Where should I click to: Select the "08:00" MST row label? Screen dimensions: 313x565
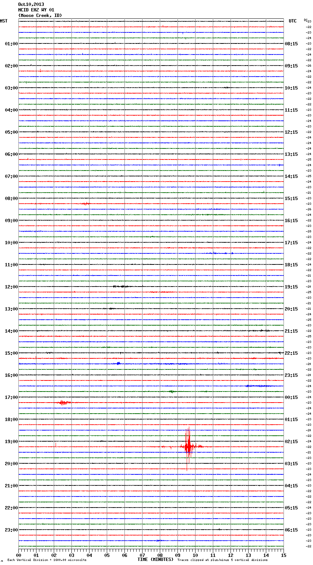(11, 199)
